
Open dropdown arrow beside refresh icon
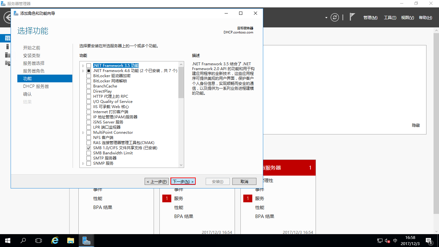click(326, 18)
